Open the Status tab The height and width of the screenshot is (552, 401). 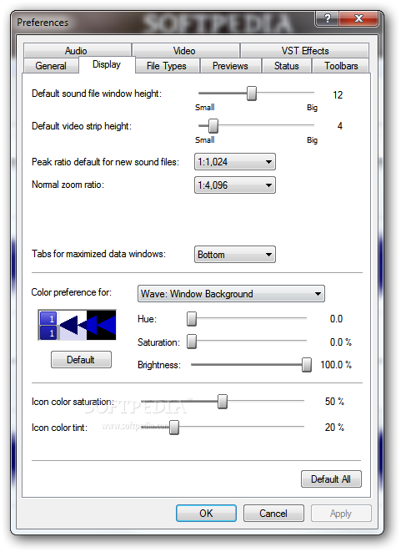[x=287, y=66]
